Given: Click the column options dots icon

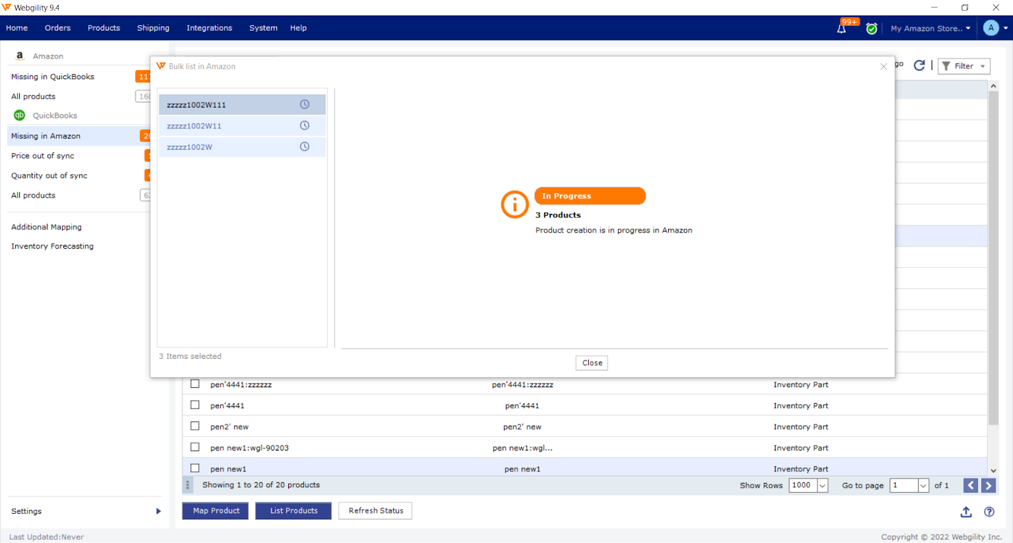Looking at the screenshot, I should click(x=187, y=485).
